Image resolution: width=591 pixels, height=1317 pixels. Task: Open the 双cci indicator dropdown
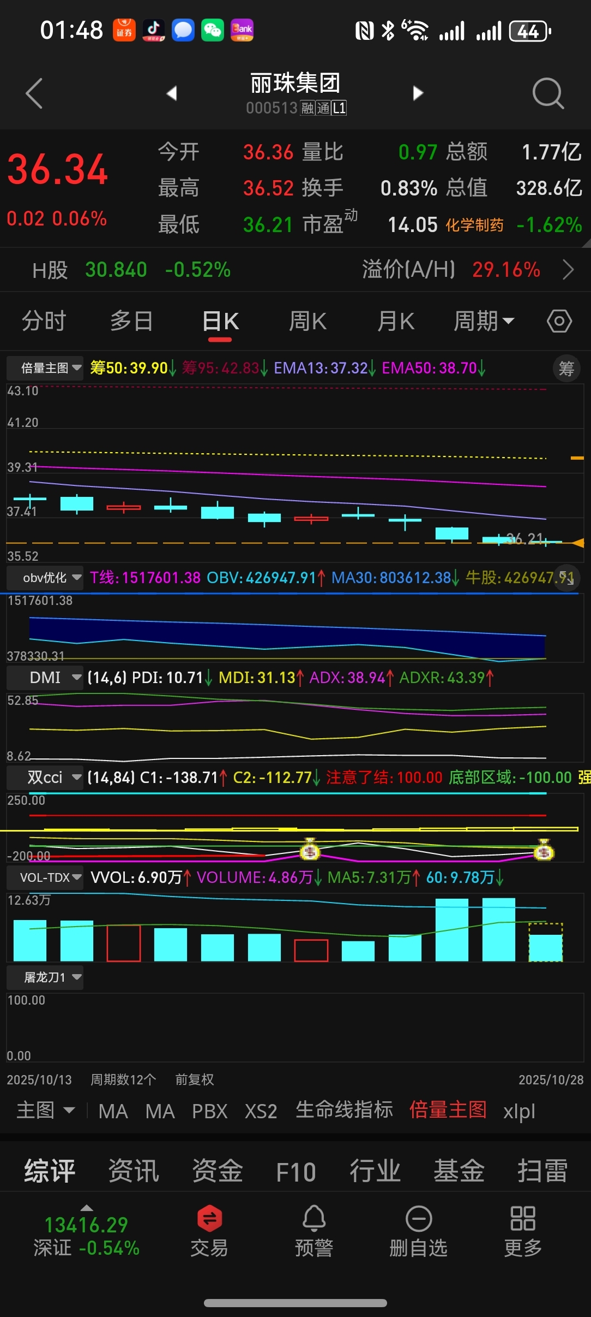click(45, 777)
